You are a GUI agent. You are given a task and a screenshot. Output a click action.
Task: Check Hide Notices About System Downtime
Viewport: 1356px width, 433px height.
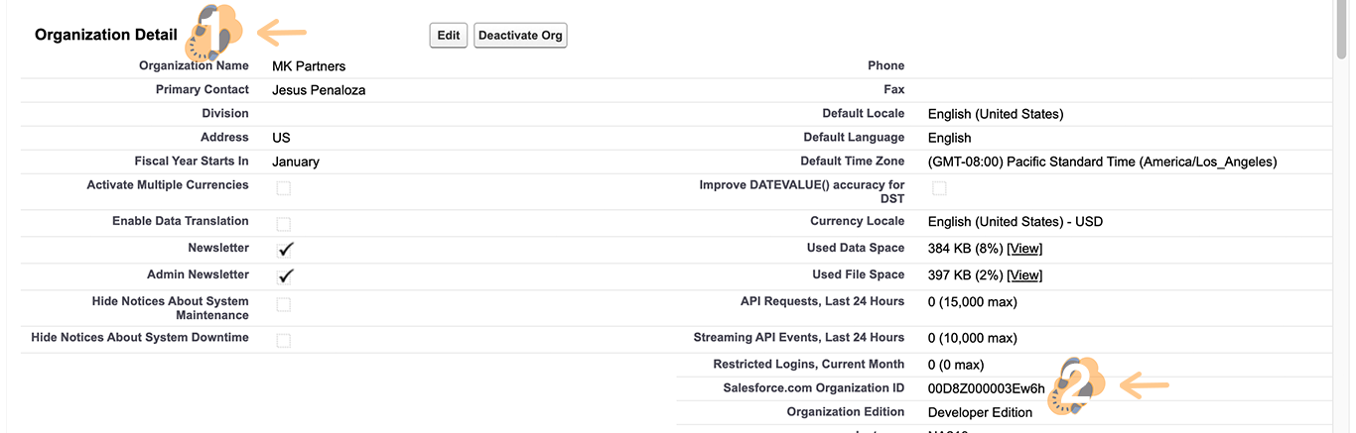[284, 341]
